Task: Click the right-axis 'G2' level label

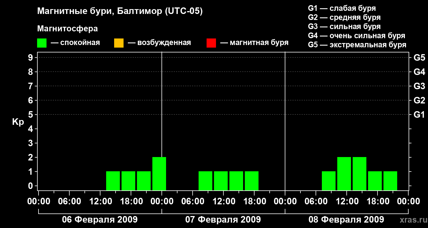Action: pyautogui.click(x=419, y=100)
